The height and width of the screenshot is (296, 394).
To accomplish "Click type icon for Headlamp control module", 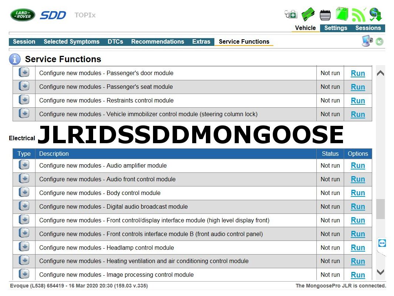I will coord(24,247).
